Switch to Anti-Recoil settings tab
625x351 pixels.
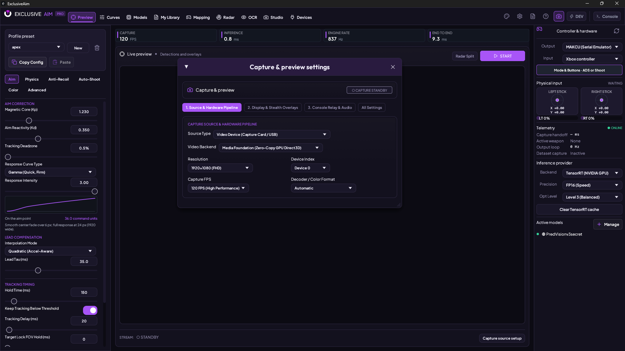[59, 79]
